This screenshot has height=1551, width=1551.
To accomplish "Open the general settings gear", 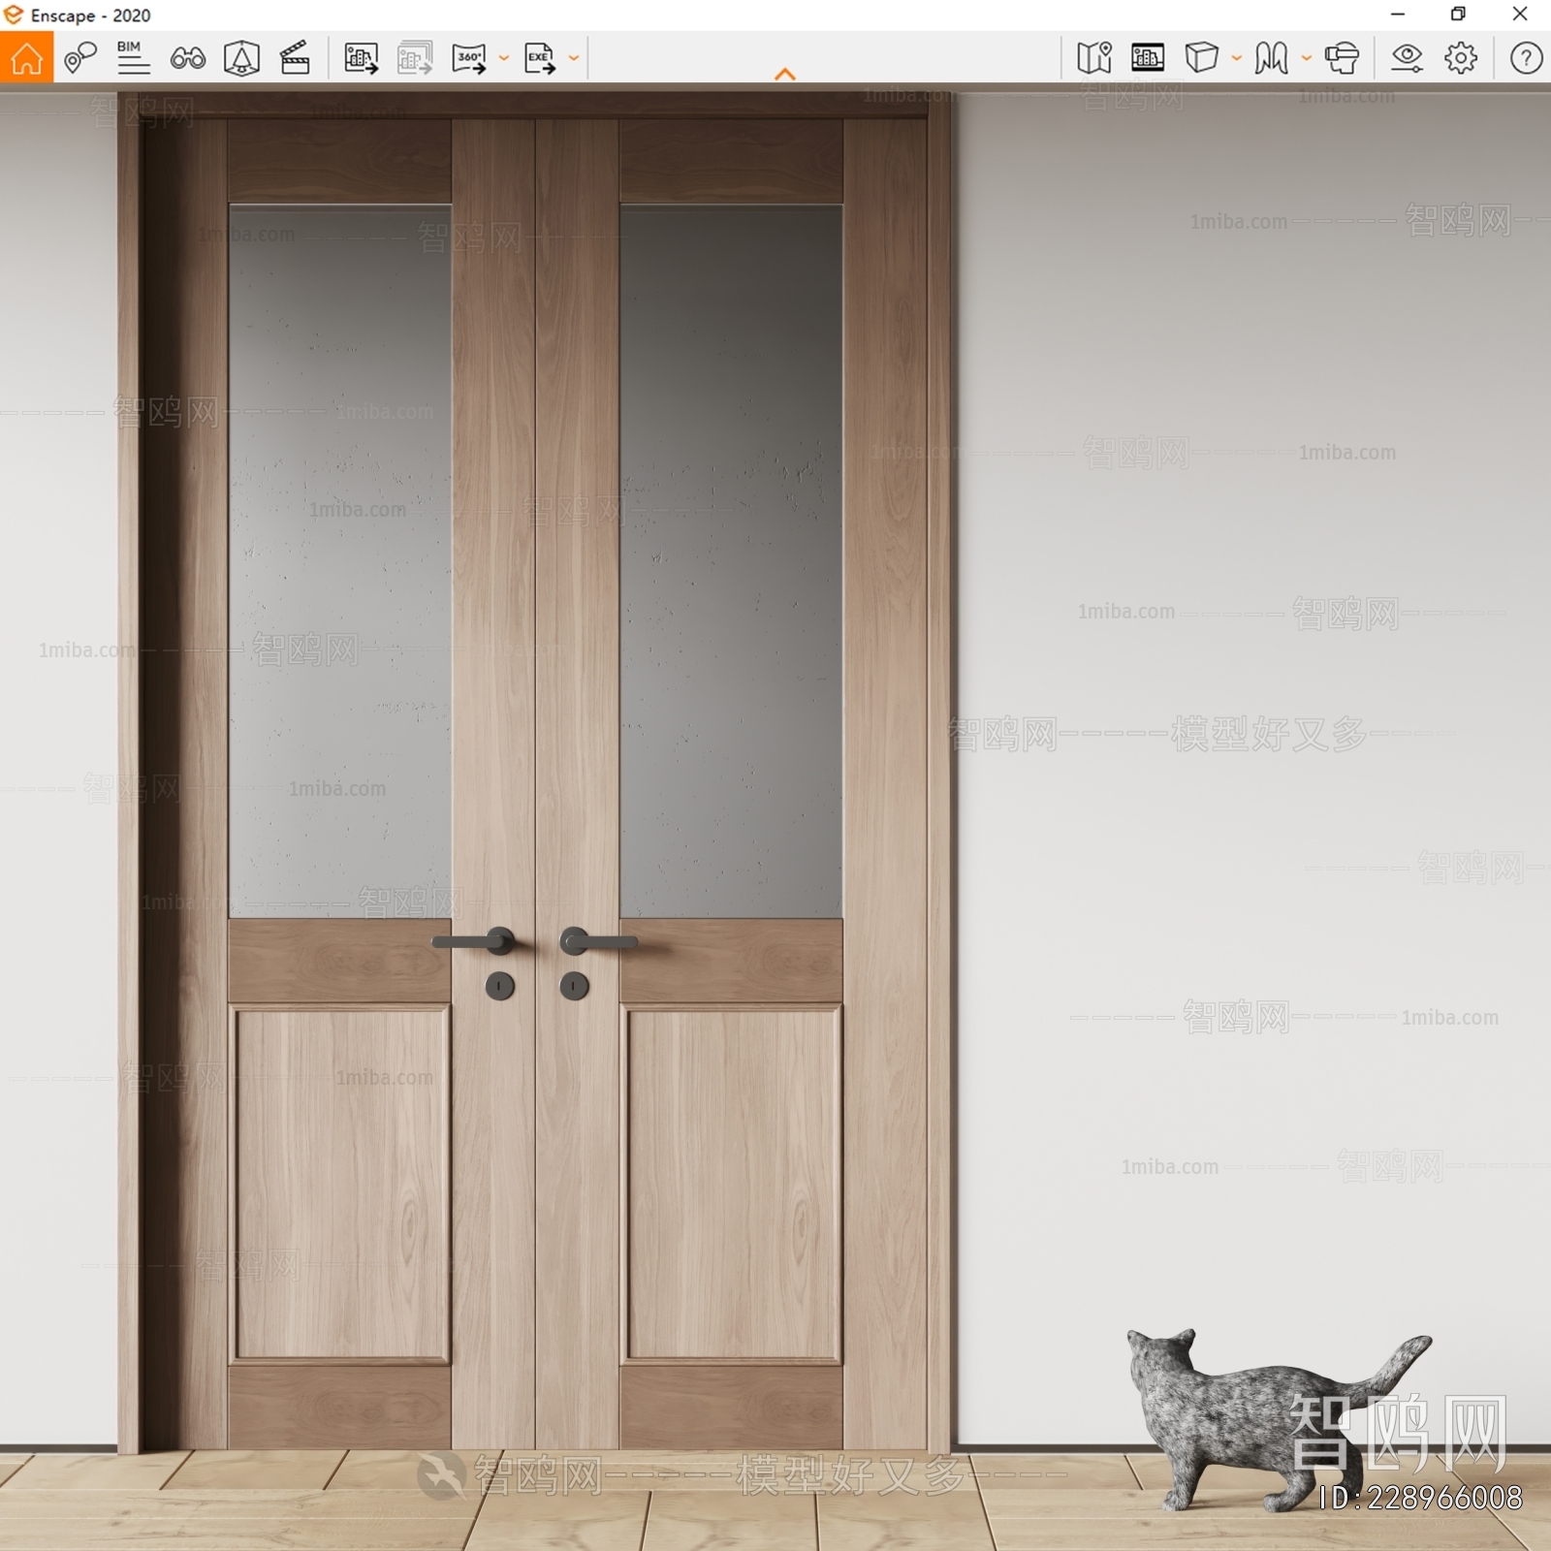I will [1461, 58].
